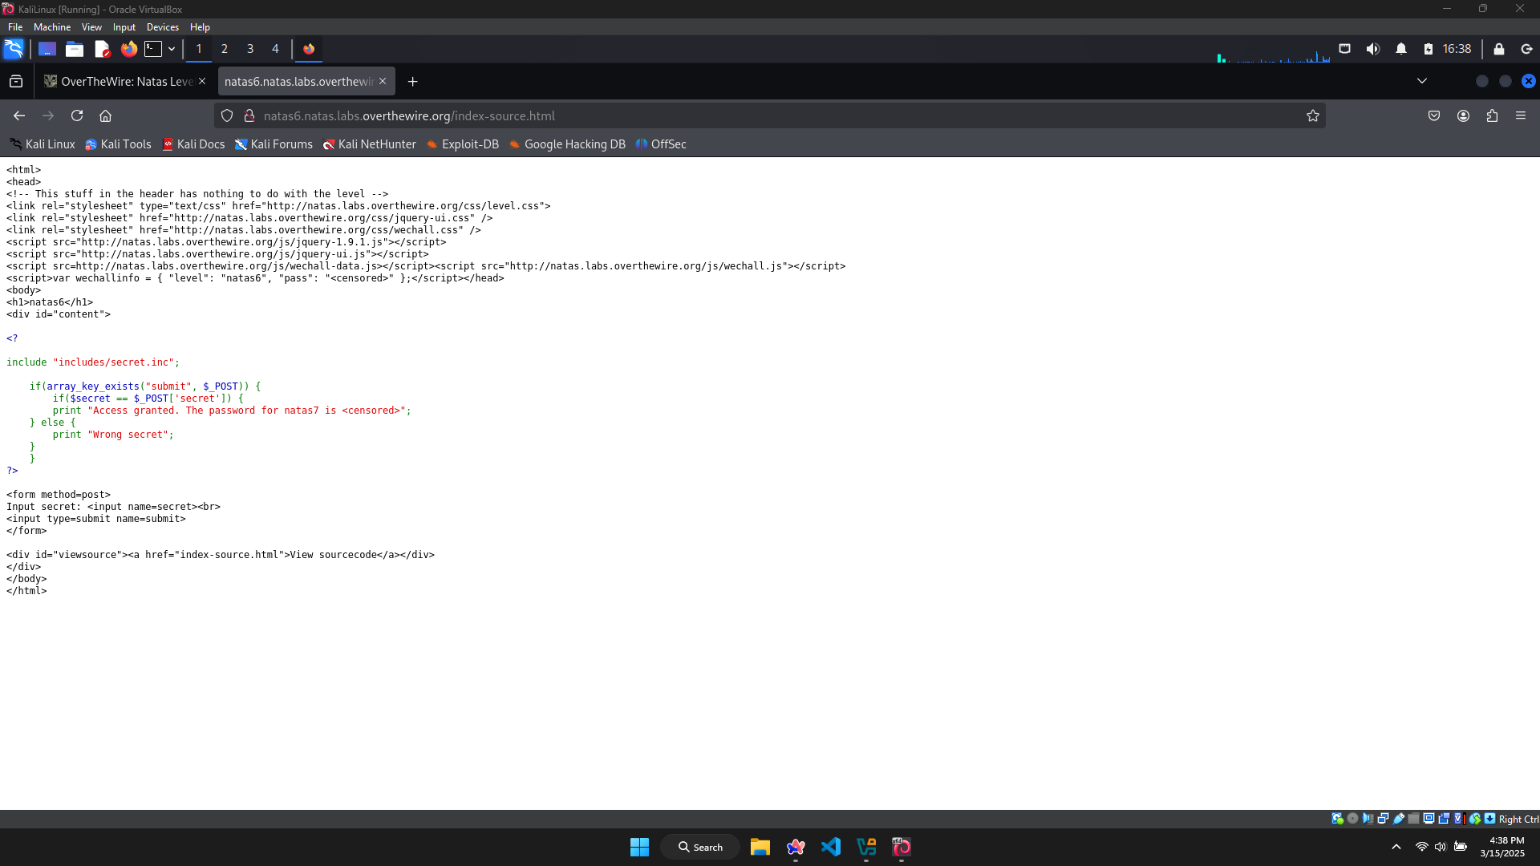
Task: Click Kali power manager battery icon
Action: [1429, 49]
